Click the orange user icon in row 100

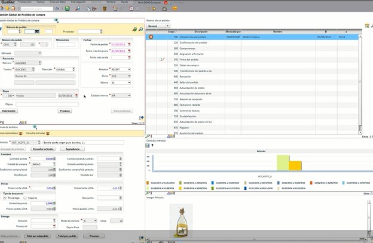click(151, 37)
